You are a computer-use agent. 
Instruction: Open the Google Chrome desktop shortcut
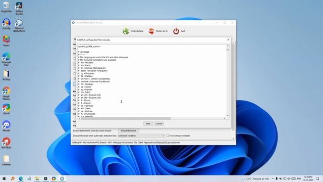[x=6, y=93]
